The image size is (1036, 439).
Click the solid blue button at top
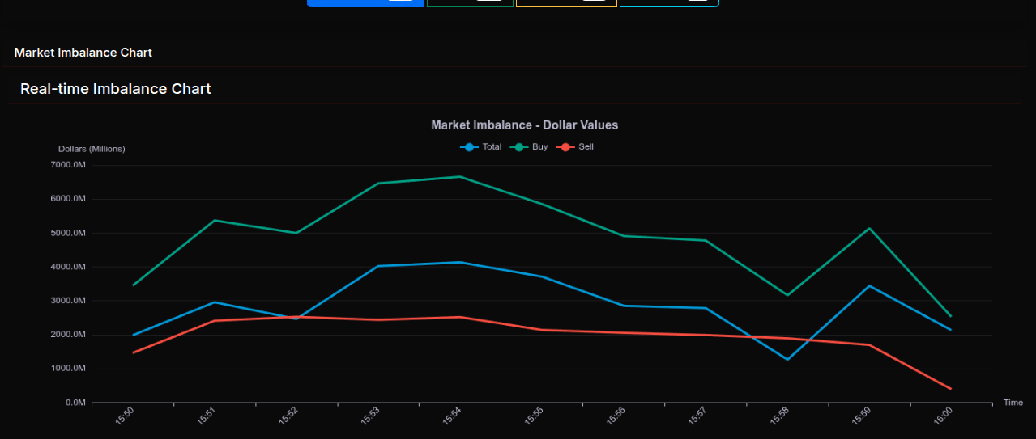pyautogui.click(x=365, y=2)
